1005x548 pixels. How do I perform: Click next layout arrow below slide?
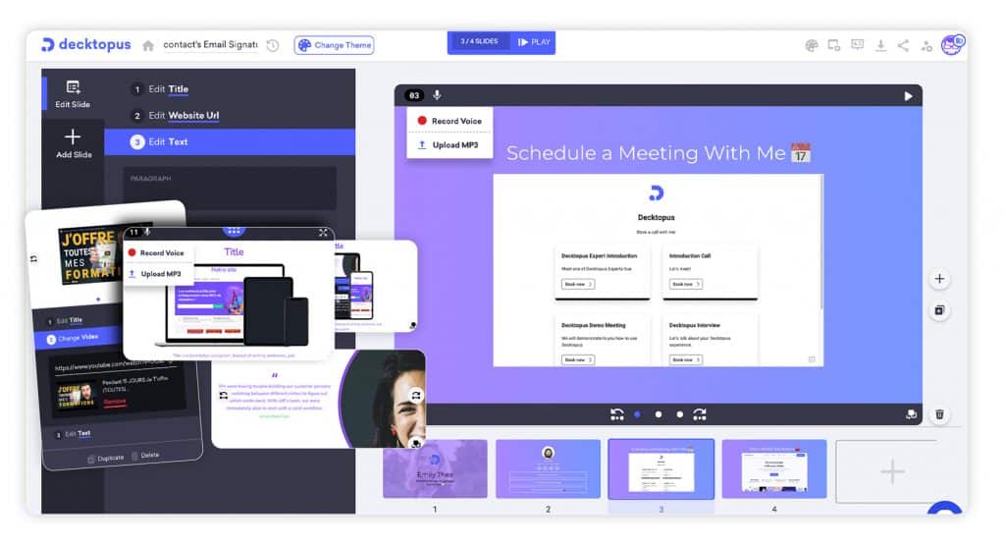click(x=700, y=414)
